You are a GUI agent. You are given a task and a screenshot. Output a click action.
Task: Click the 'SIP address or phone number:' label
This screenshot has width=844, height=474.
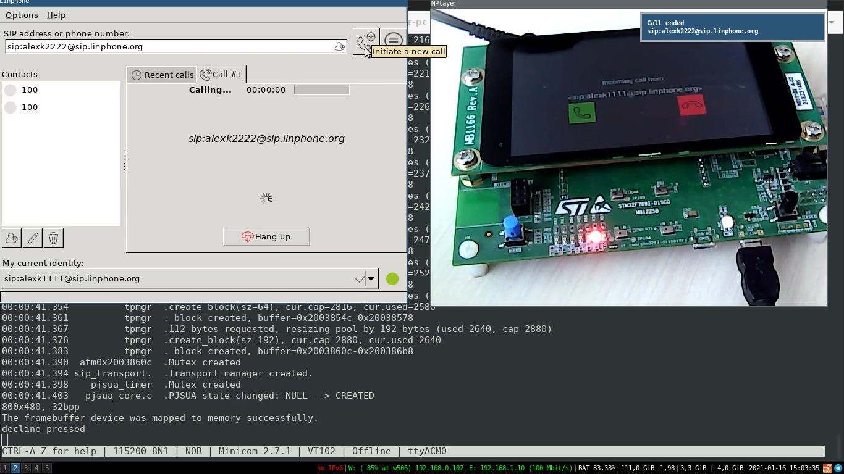tap(67, 33)
